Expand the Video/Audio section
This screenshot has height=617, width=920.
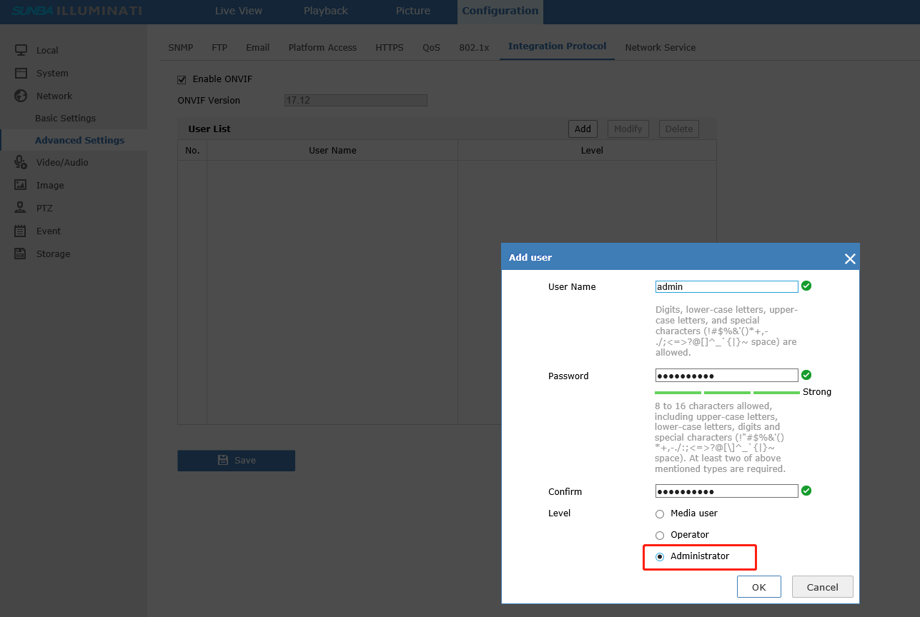(62, 162)
